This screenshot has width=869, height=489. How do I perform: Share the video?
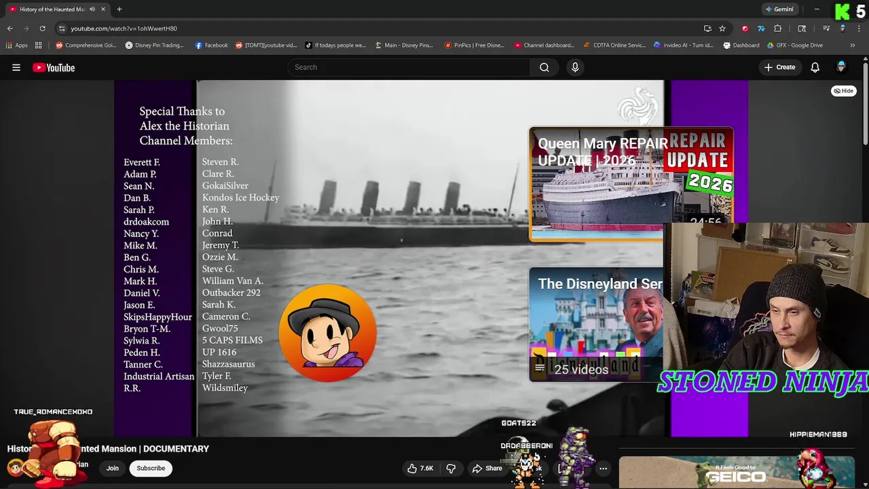coord(487,468)
